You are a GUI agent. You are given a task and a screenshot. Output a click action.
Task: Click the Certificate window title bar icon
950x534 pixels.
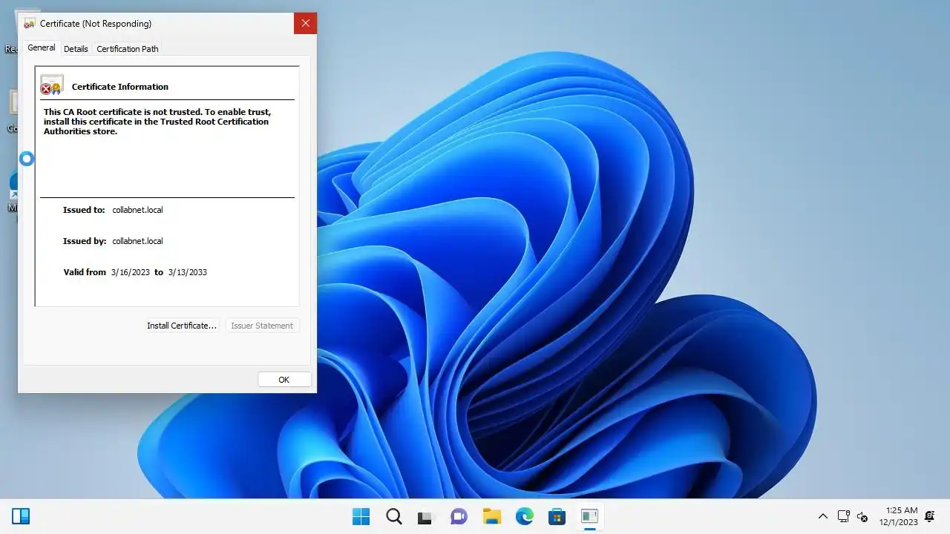click(30, 24)
